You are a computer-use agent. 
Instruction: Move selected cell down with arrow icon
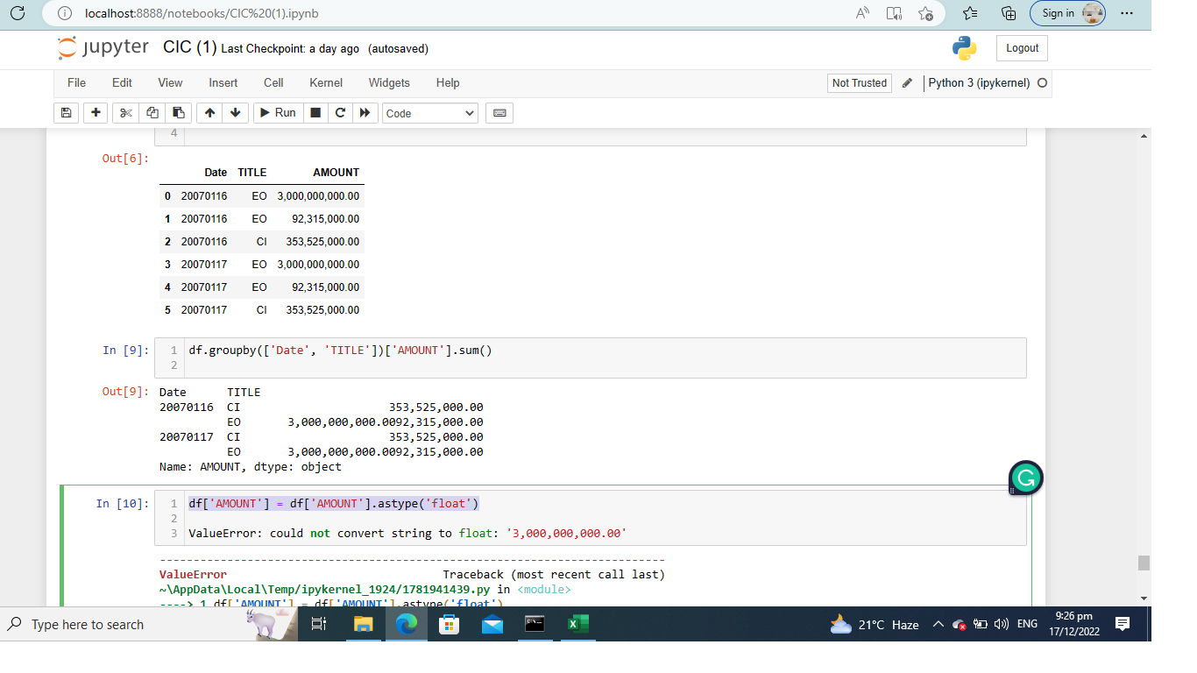[235, 113]
